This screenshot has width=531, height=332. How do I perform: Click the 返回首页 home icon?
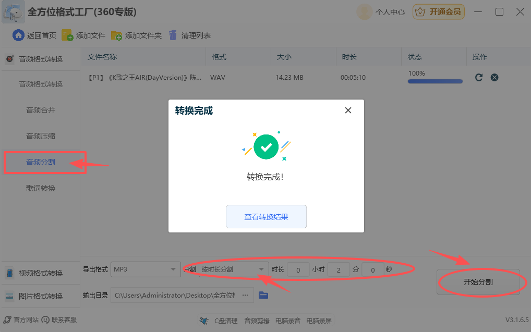19,35
